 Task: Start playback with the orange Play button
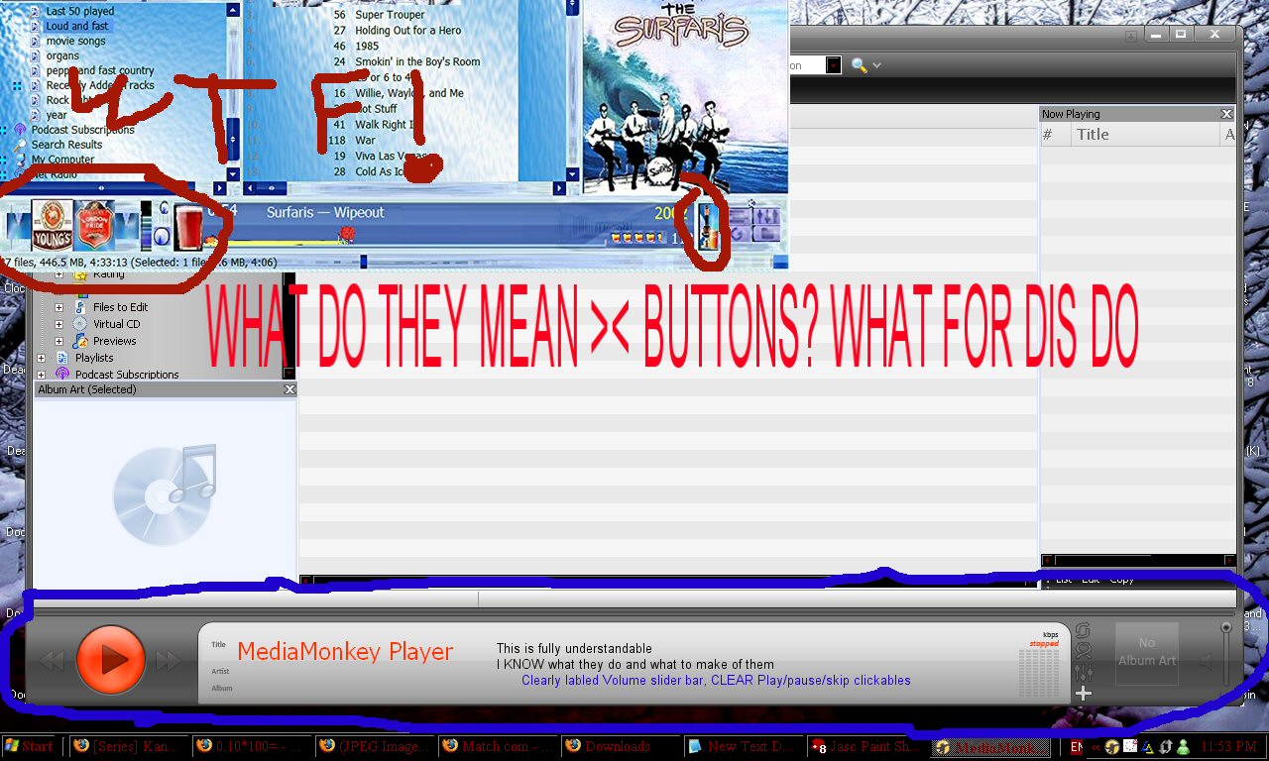click(x=111, y=660)
